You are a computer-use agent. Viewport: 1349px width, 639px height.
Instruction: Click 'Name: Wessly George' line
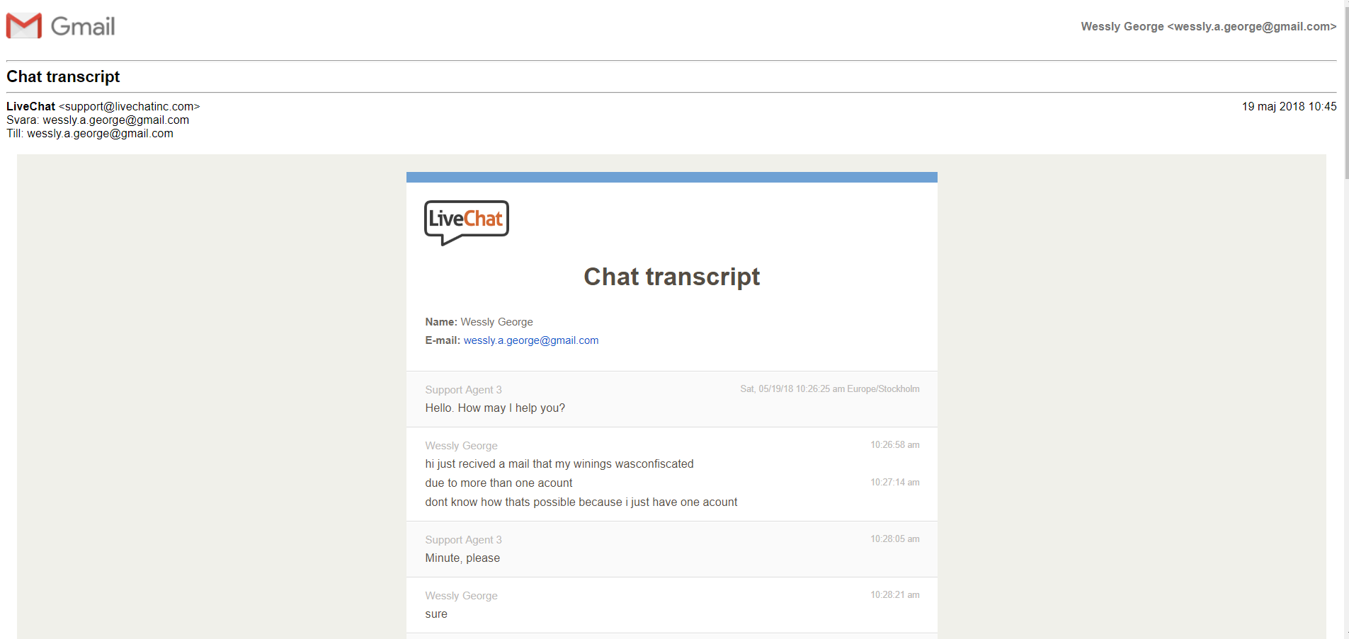click(x=479, y=322)
